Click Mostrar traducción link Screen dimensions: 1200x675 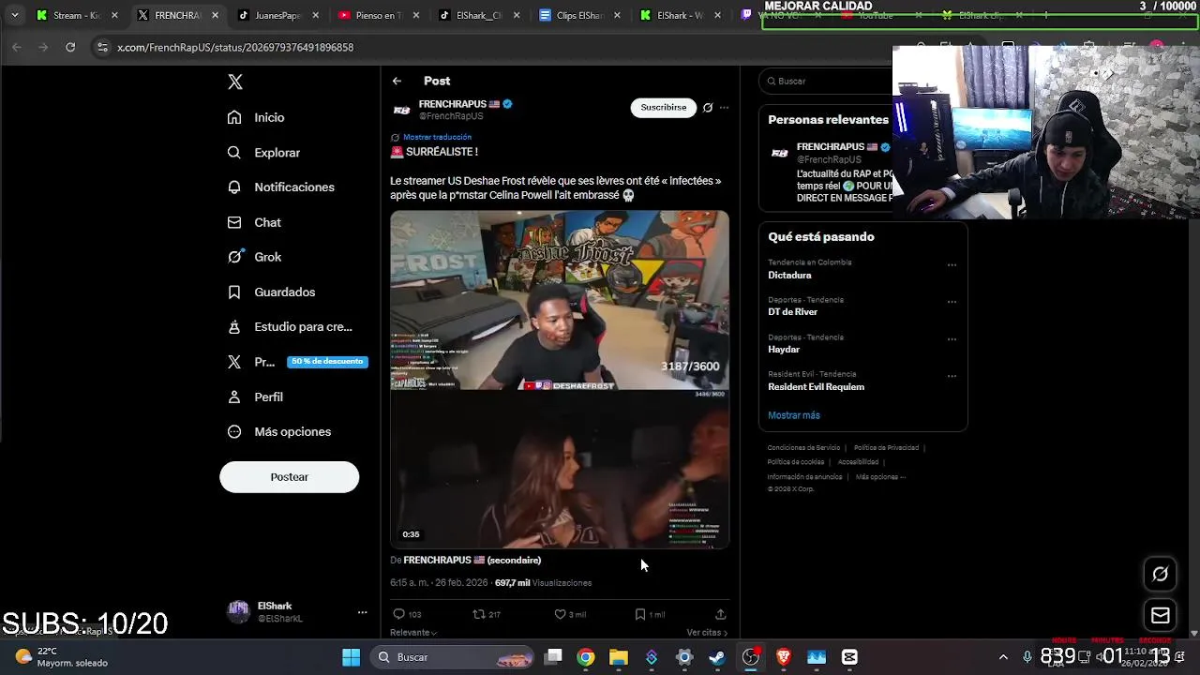[x=437, y=137]
